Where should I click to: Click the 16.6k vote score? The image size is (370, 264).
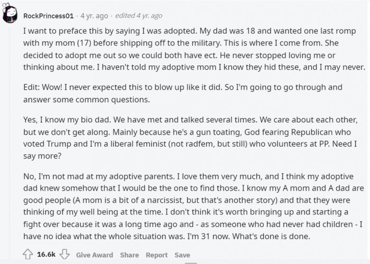coord(47,254)
